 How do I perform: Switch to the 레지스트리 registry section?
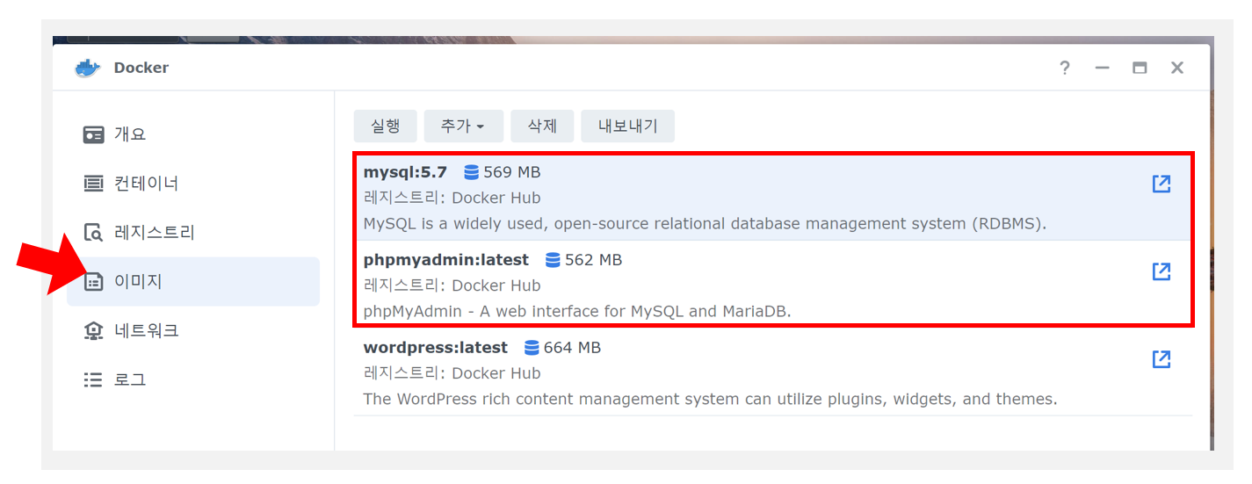pos(193,233)
